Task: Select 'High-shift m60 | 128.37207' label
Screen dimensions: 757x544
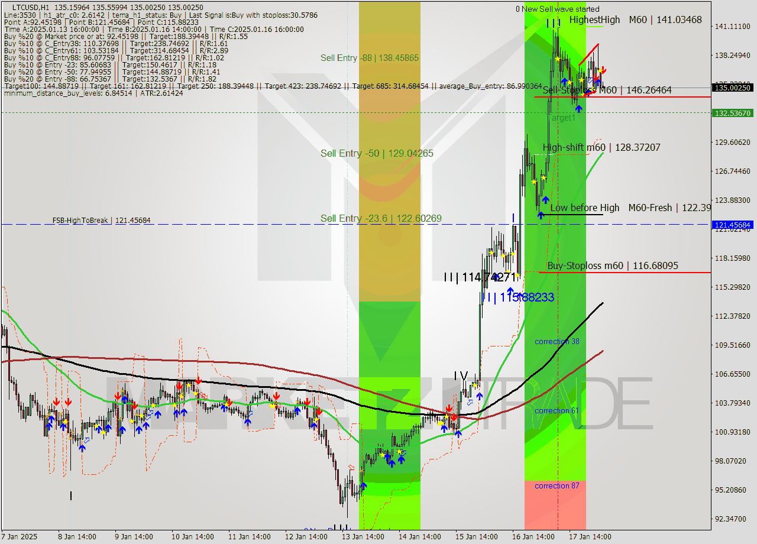Action: pos(601,147)
